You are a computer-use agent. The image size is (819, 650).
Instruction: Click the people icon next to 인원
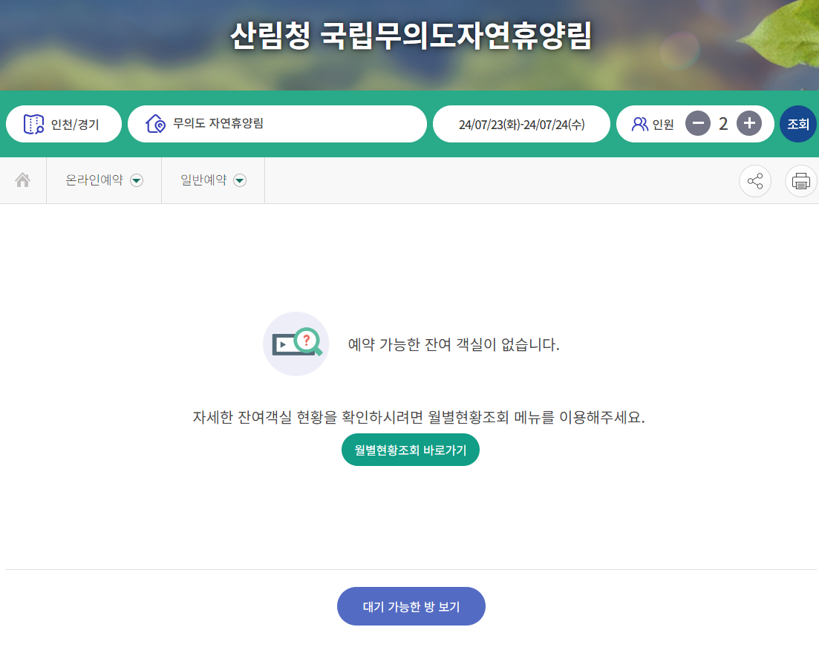coord(640,124)
